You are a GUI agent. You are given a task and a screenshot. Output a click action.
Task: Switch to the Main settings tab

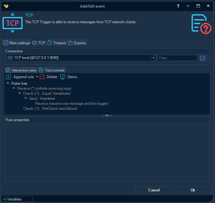[17, 43]
